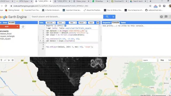Focus the Search places and datasets field
Viewport: 171px width, 96px height.
point(67,17)
